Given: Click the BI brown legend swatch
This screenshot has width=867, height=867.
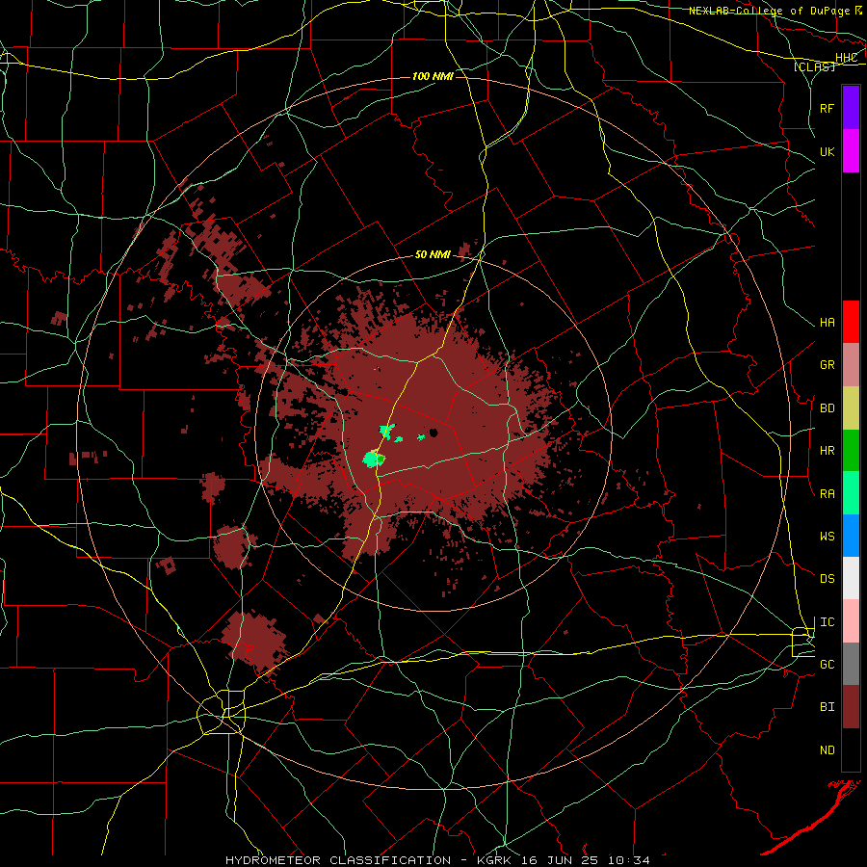Looking at the screenshot, I should pos(851,707).
